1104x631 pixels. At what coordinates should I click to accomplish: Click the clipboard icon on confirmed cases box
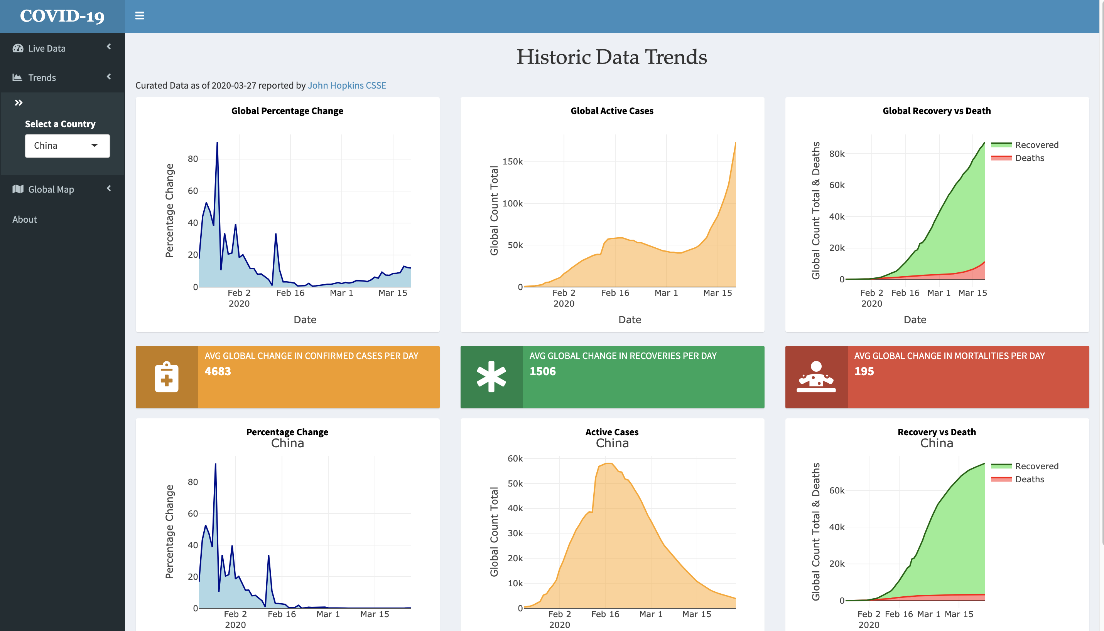[x=167, y=377]
